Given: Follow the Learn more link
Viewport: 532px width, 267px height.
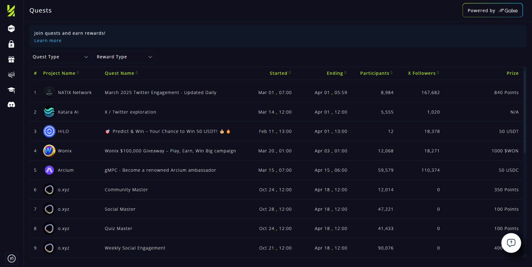Looking at the screenshot, I should pyautogui.click(x=48, y=41).
